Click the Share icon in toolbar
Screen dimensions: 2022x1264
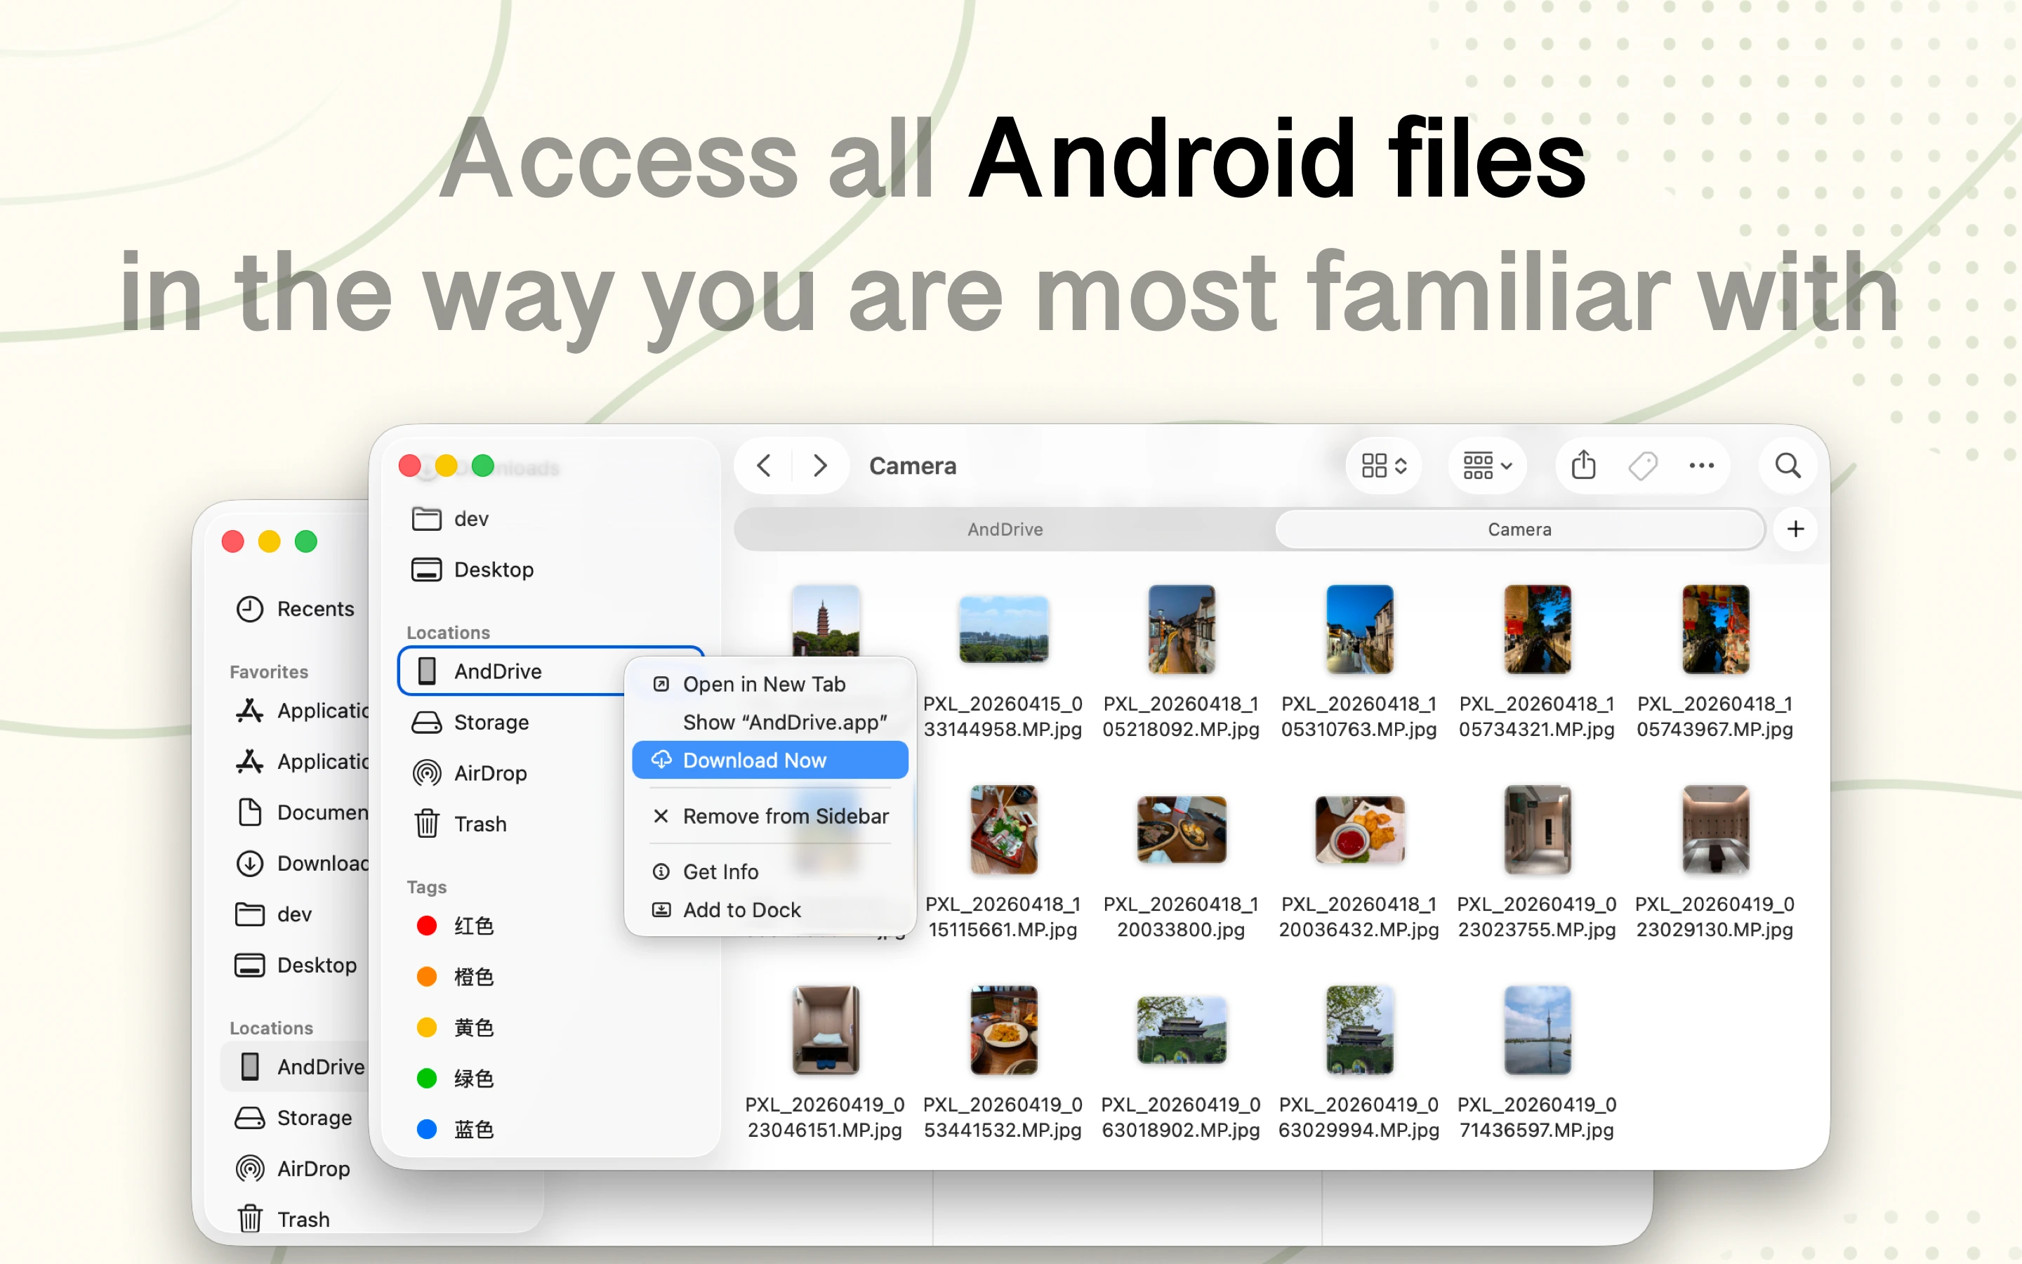[1583, 465]
